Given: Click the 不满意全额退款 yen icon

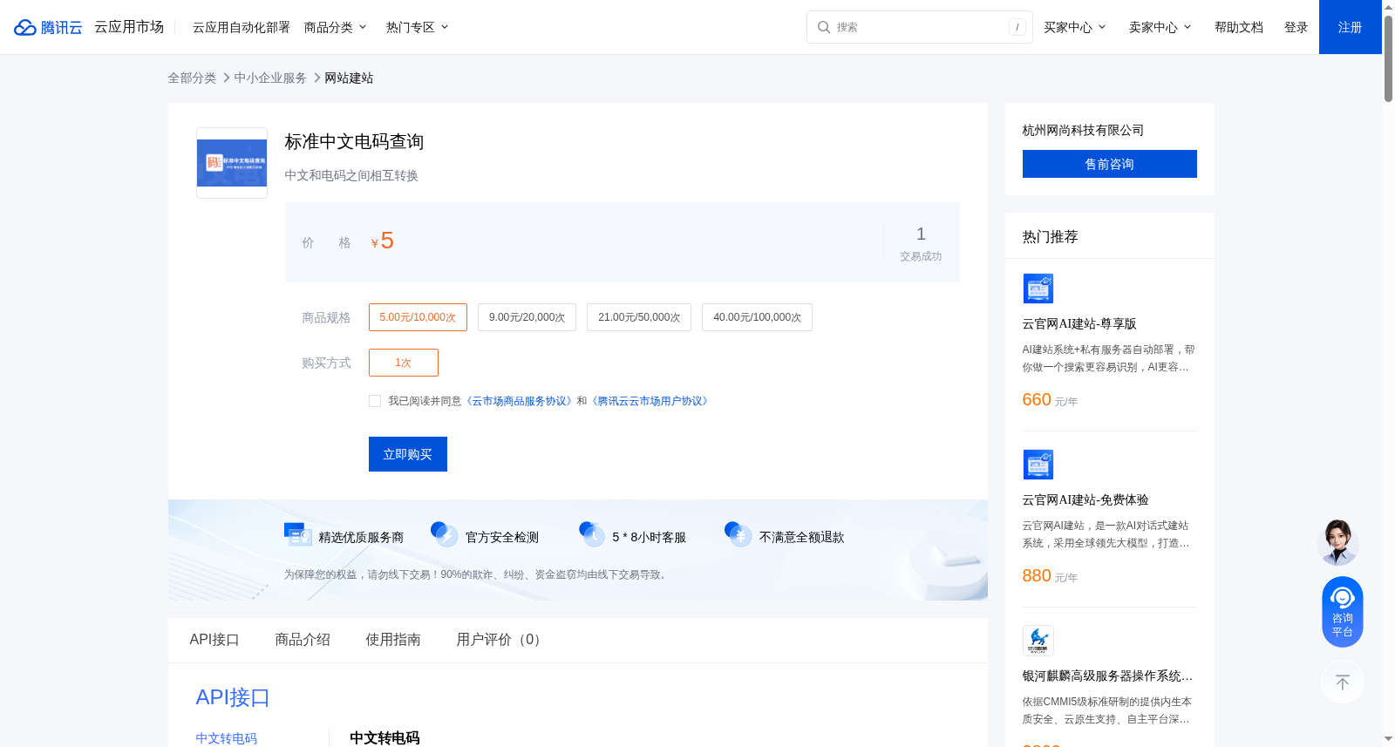Looking at the screenshot, I should (x=738, y=534).
